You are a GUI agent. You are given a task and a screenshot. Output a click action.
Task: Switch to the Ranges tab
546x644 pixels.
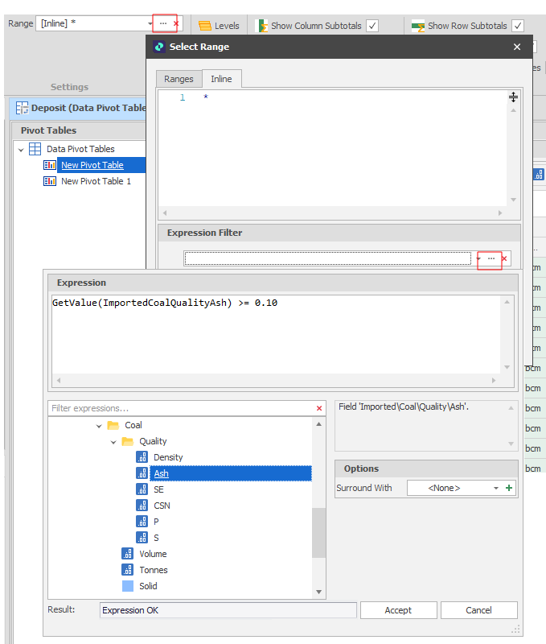coord(179,79)
